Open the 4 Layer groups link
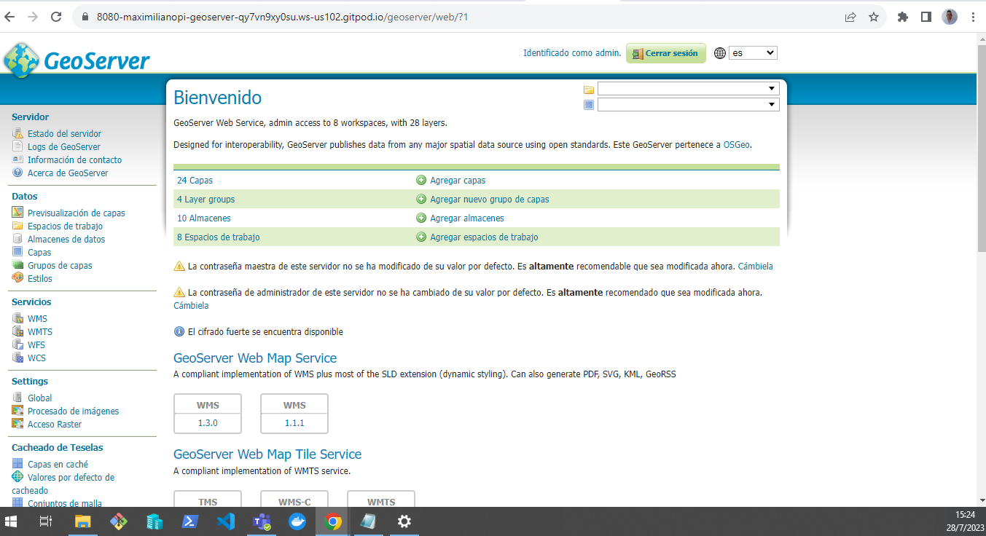Screen dimensions: 986x536 pyautogui.click(x=206, y=199)
